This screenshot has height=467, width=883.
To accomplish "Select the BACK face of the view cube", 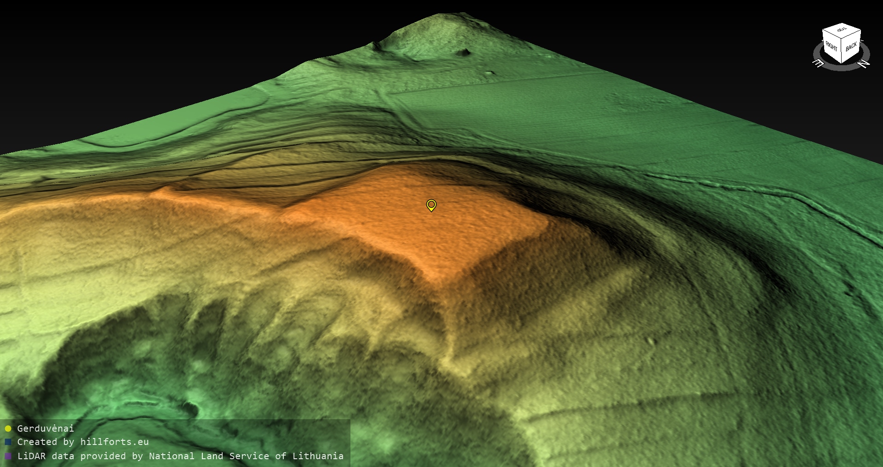I will coord(851,47).
